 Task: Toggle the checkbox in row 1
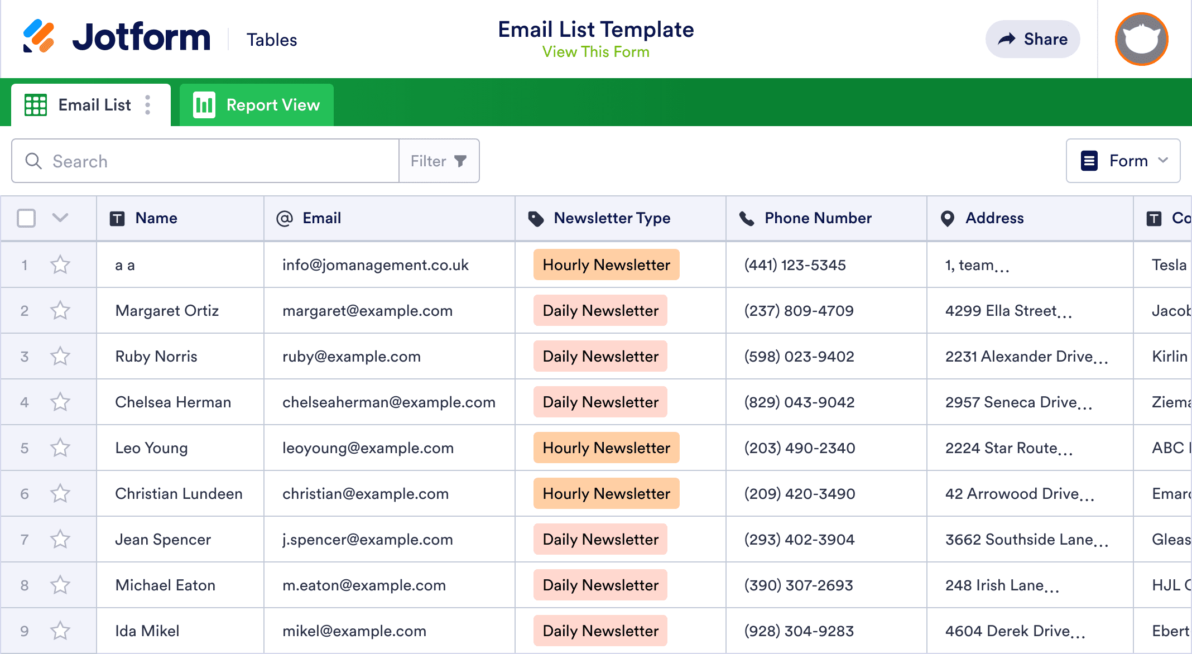[x=27, y=264]
